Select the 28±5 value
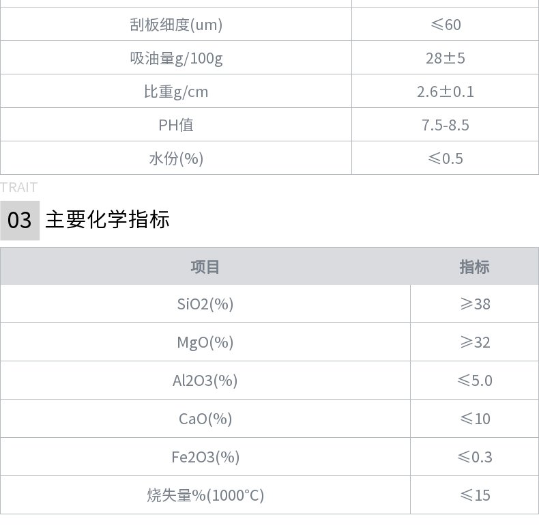This screenshot has height=528, width=539. point(446,58)
